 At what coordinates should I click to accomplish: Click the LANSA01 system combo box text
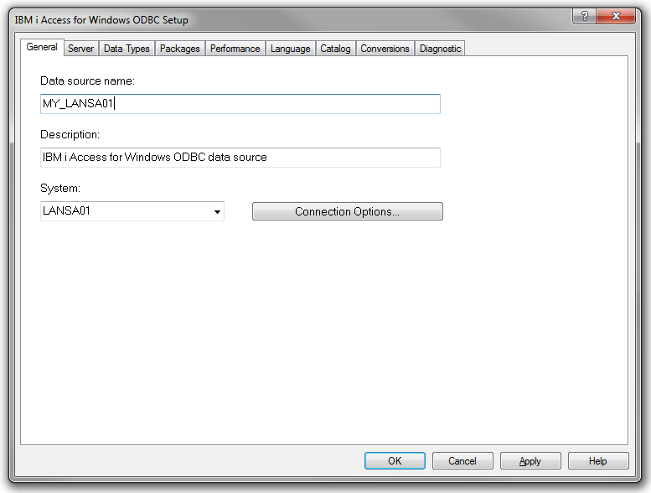click(124, 211)
